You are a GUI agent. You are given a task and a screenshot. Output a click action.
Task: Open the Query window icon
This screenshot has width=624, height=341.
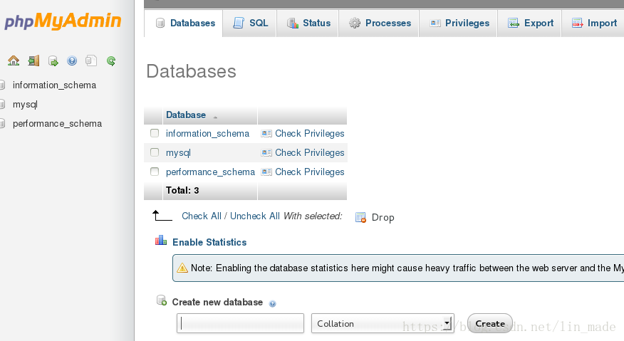coord(53,61)
